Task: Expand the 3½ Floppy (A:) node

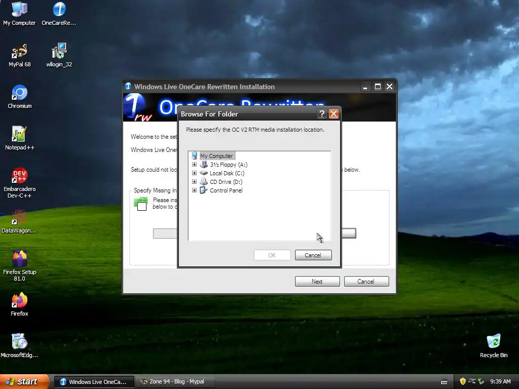Action: [194, 165]
